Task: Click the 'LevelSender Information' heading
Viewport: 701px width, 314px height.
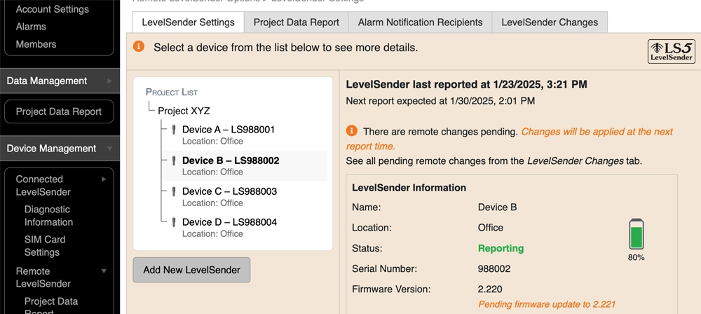Action: point(409,188)
